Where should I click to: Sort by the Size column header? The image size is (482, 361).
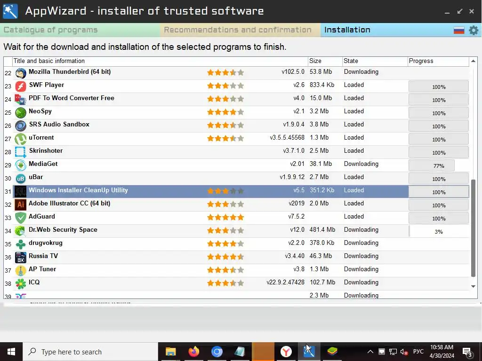coord(325,61)
